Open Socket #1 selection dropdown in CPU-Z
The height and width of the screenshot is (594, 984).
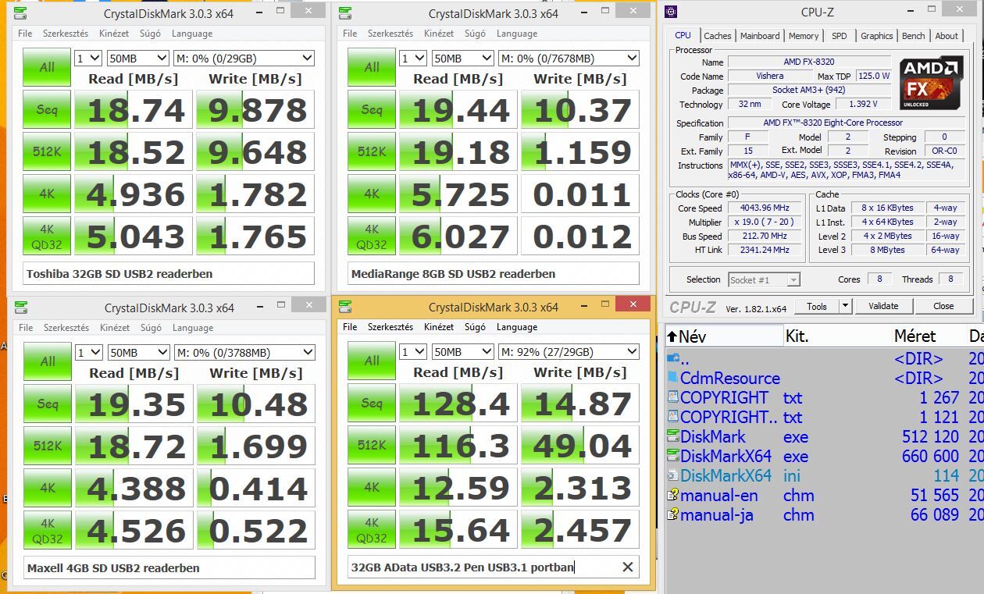pos(764,279)
